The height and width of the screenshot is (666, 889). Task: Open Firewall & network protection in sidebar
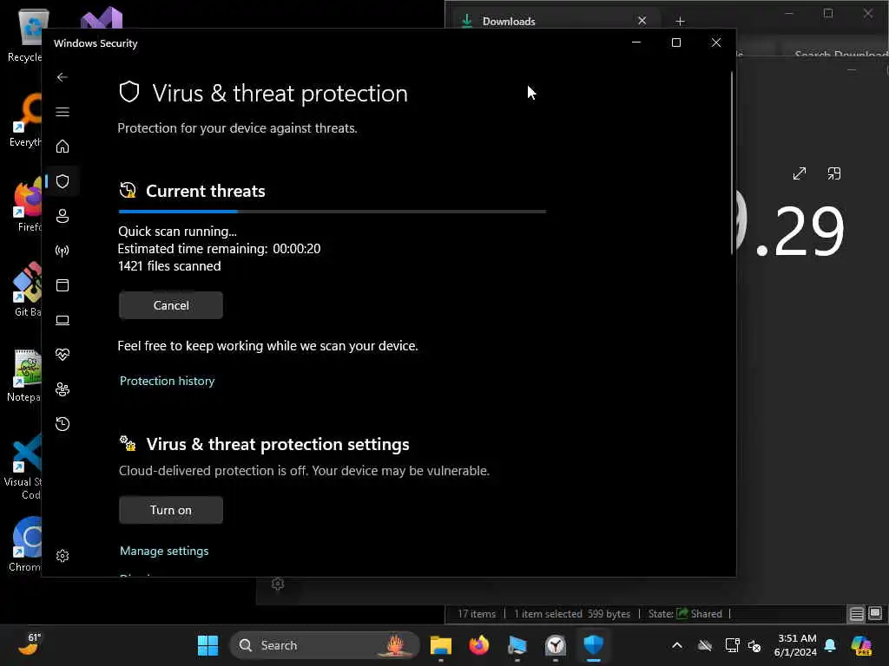pyautogui.click(x=63, y=251)
